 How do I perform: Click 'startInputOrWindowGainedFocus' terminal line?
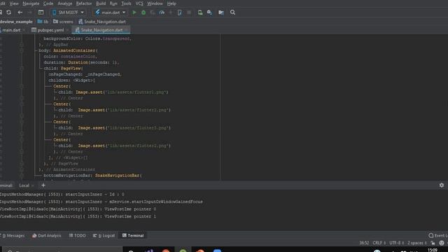tap(101, 202)
